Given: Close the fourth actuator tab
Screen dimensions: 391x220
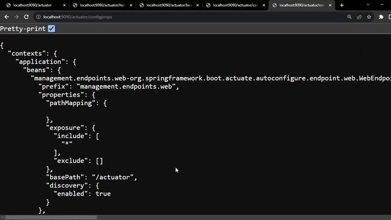Looking at the screenshot, I should coord(264,5).
